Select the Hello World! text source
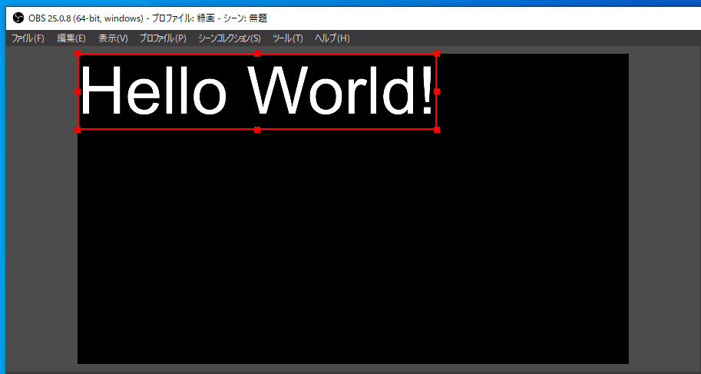This screenshot has height=374, width=701. click(257, 91)
